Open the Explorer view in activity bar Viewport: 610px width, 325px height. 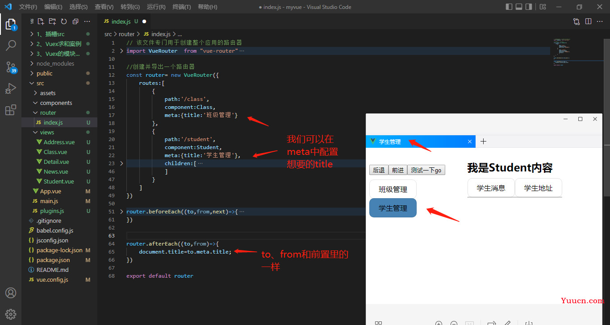[x=11, y=24]
